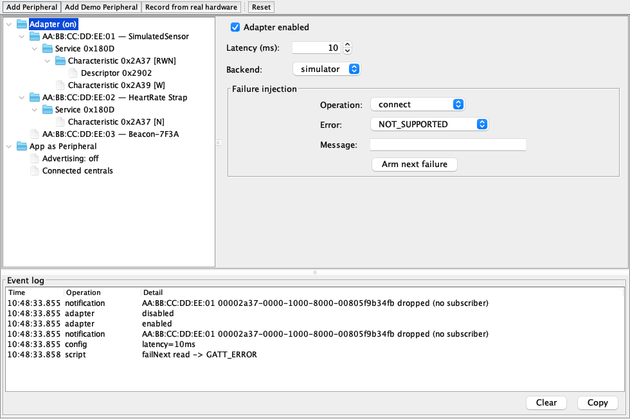Viewport: 630px width, 419px height.
Task: Click the App as Peripheral folder icon
Action: coord(22,147)
